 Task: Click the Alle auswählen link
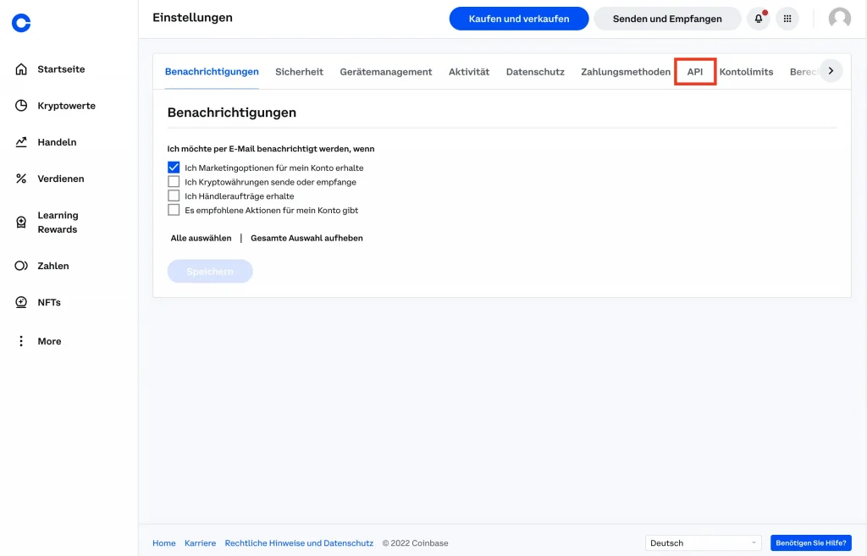coord(201,239)
